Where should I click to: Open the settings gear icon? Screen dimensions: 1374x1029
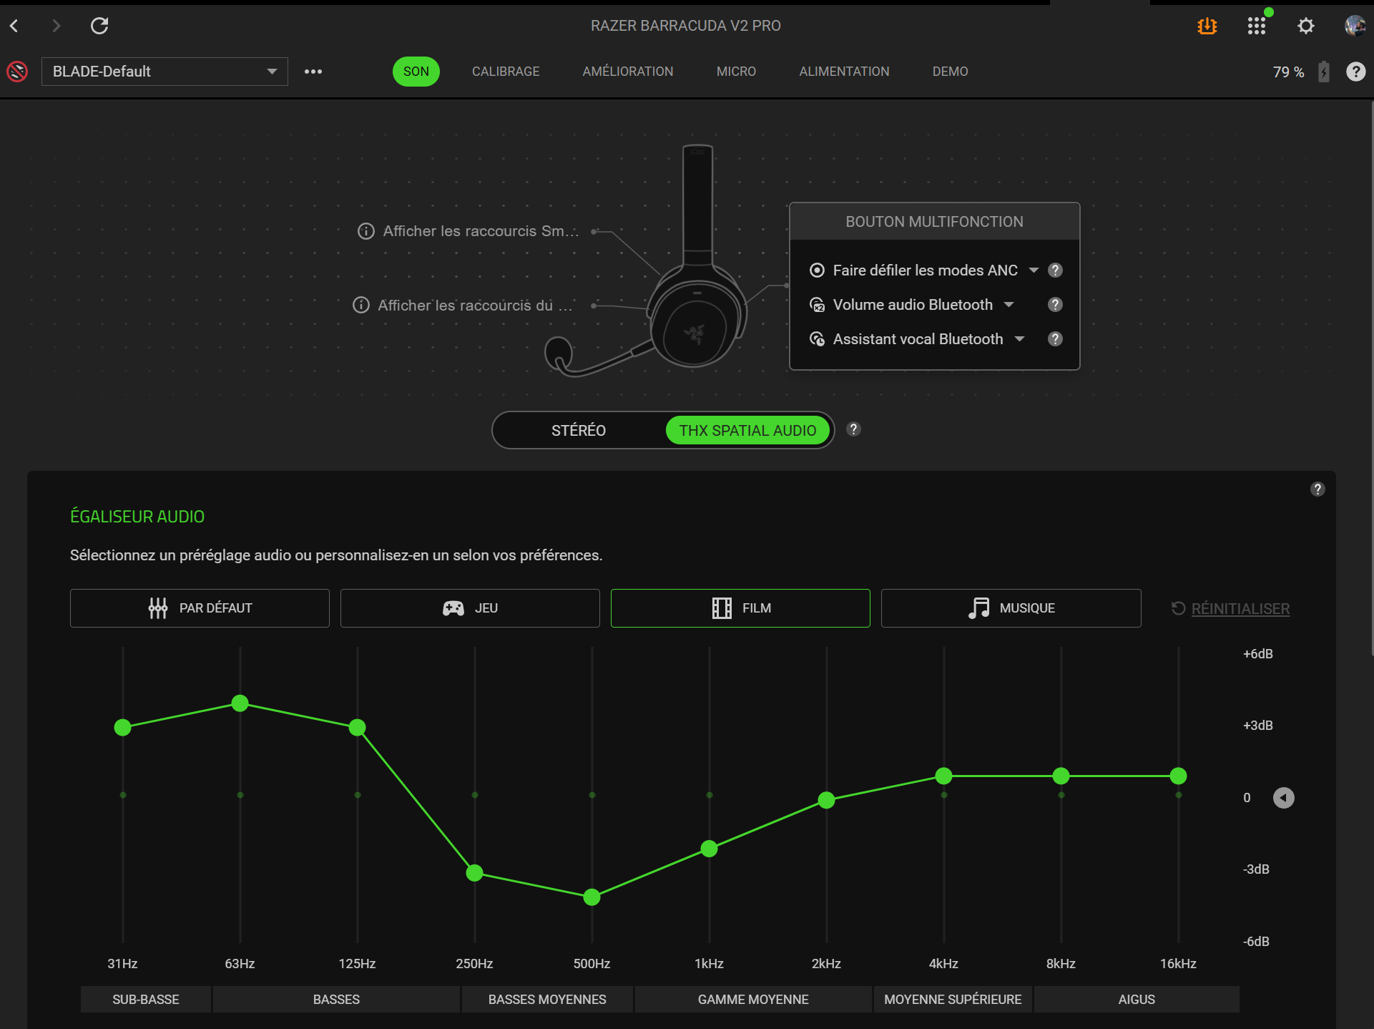point(1306,26)
